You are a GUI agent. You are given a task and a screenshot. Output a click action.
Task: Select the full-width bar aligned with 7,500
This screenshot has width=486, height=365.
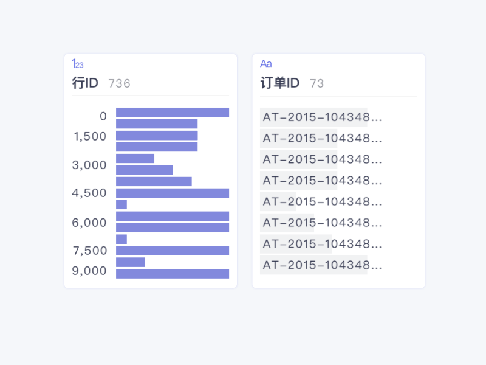click(173, 251)
